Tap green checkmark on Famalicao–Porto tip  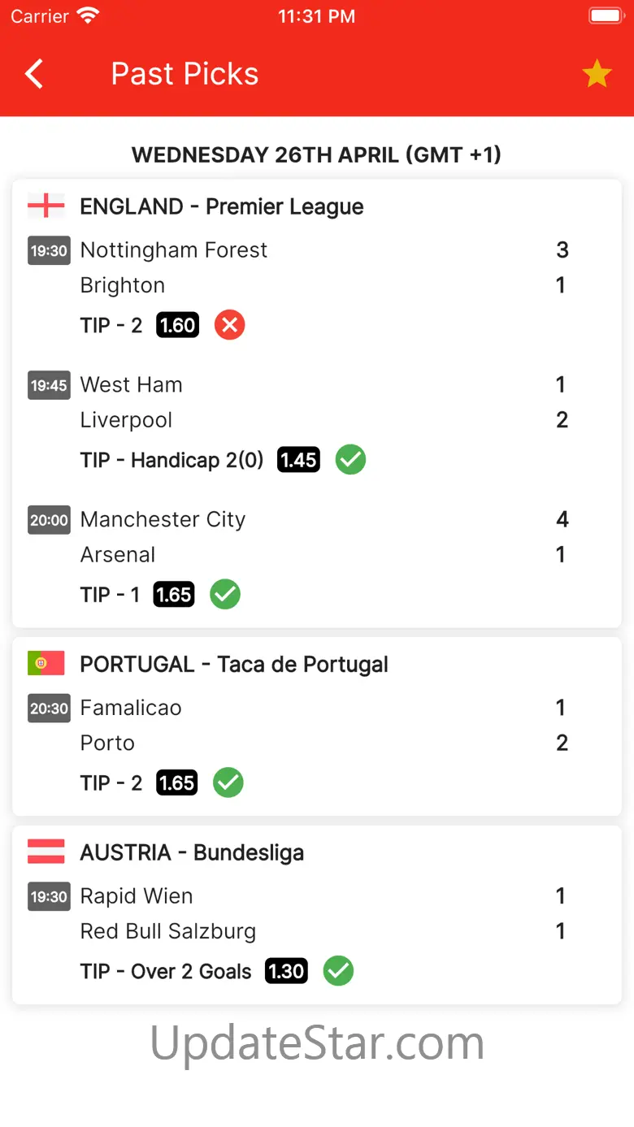pos(228,783)
